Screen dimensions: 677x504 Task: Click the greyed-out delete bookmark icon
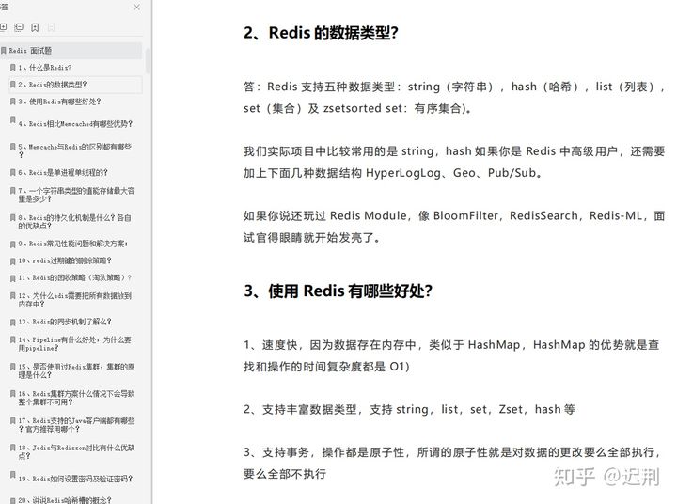click(51, 27)
